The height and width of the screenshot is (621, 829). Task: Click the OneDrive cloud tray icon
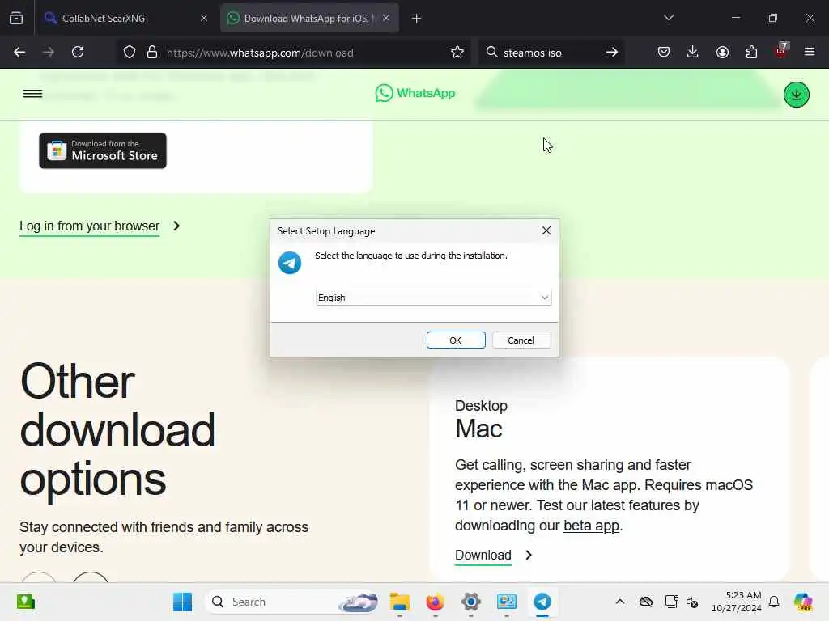tap(645, 602)
